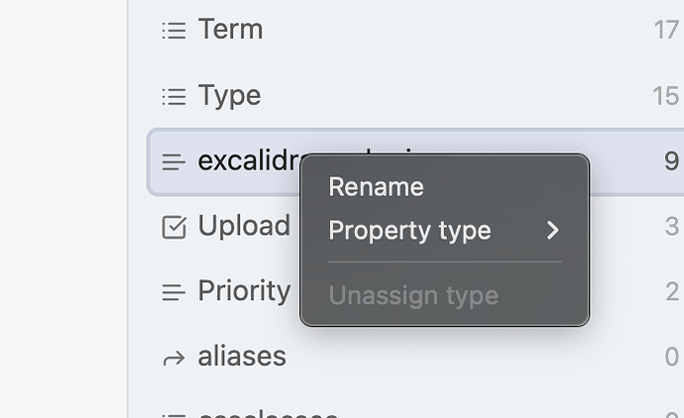Select the Term property row
Image resolution: width=684 pixels, height=418 pixels.
click(x=416, y=30)
